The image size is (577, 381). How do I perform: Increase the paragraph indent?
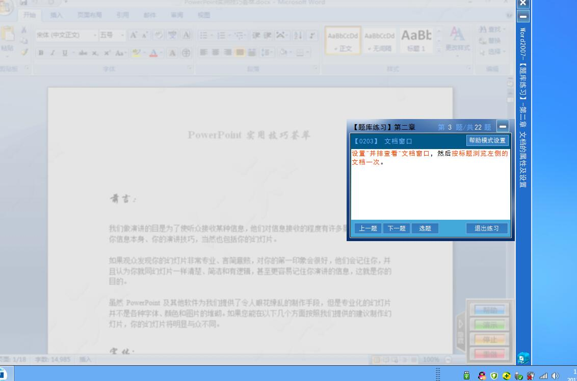coord(268,35)
